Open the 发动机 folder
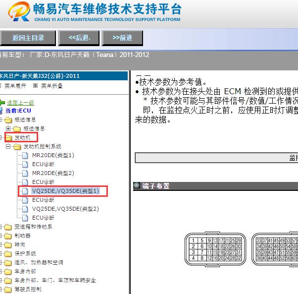298x294 pixels. coord(22,137)
